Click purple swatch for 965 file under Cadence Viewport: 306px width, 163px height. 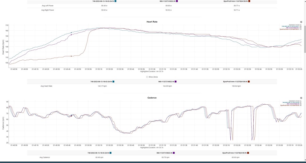coord(174,153)
